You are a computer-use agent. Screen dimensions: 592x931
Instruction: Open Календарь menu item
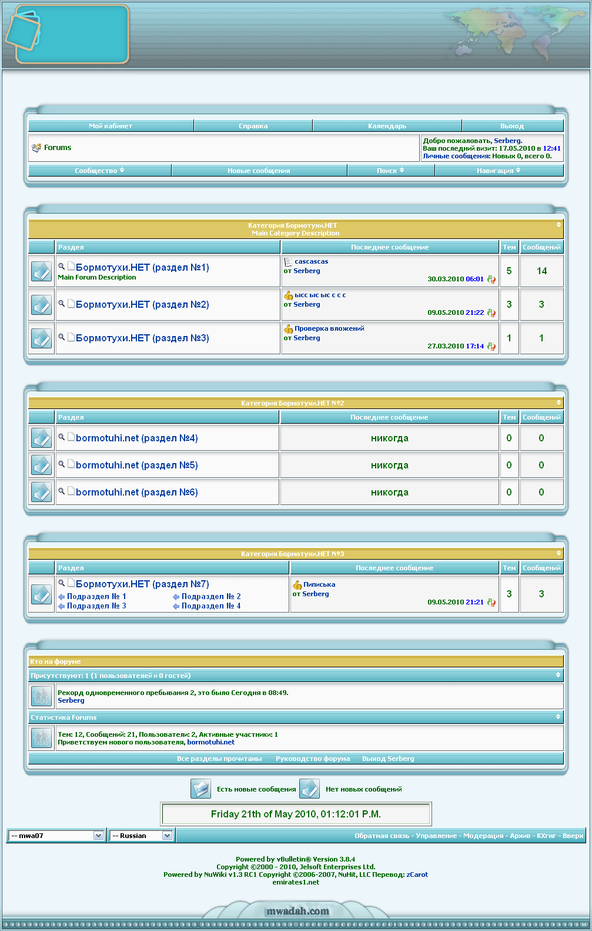(387, 126)
